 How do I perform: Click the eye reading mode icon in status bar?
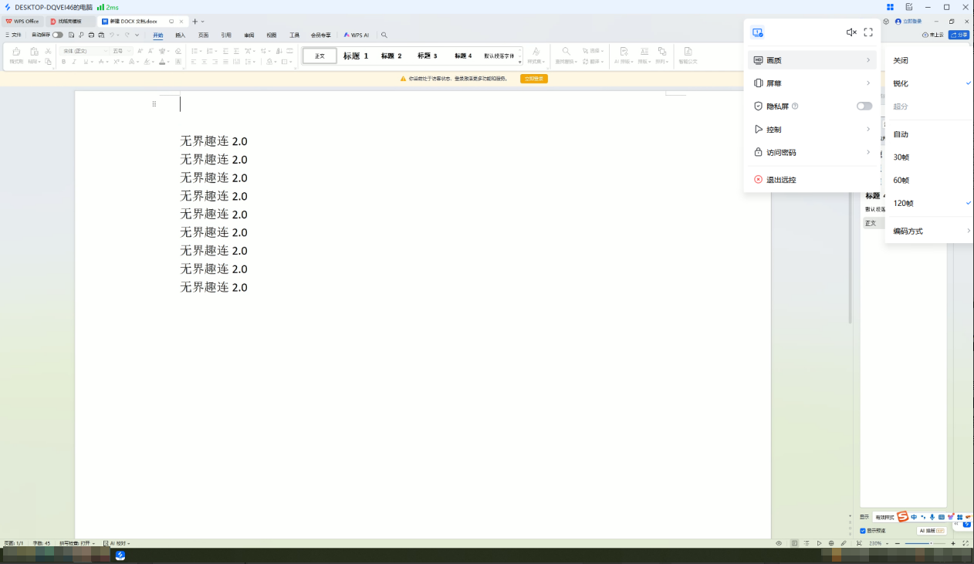[x=779, y=543]
